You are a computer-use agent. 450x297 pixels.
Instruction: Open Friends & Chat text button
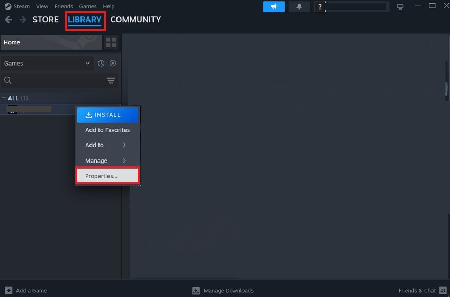[x=417, y=291]
